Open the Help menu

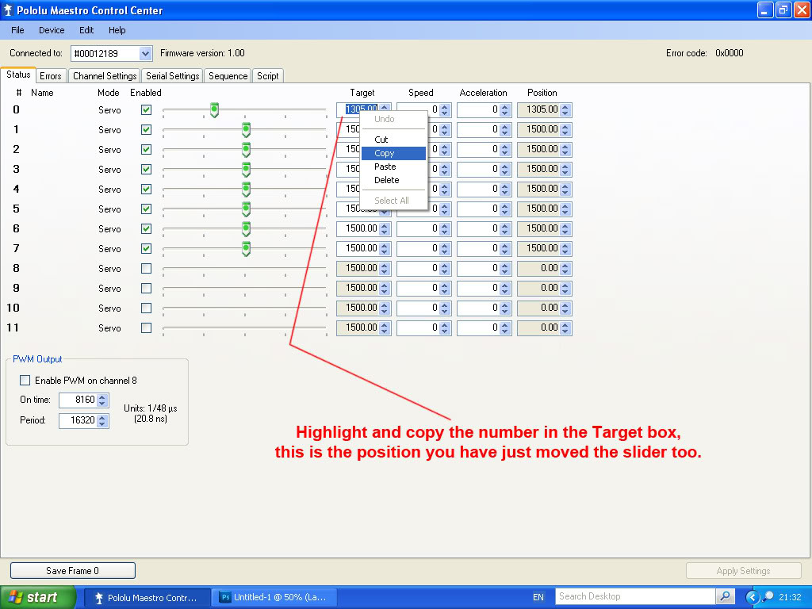117,30
